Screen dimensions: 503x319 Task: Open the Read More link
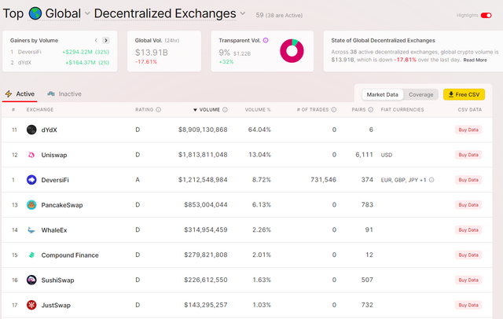[475, 60]
